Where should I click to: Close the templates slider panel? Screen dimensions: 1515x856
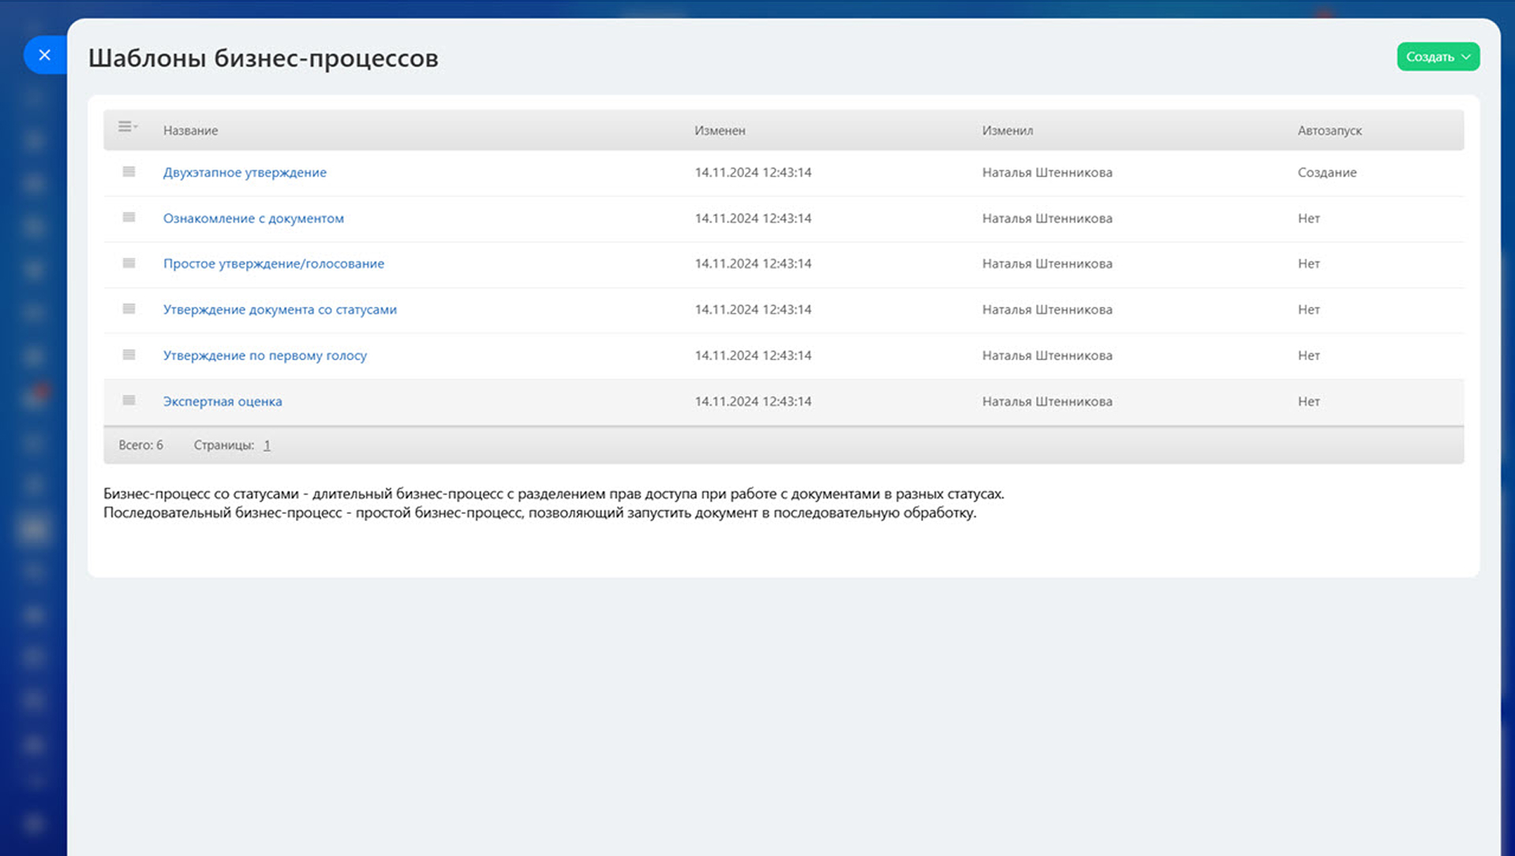click(45, 55)
